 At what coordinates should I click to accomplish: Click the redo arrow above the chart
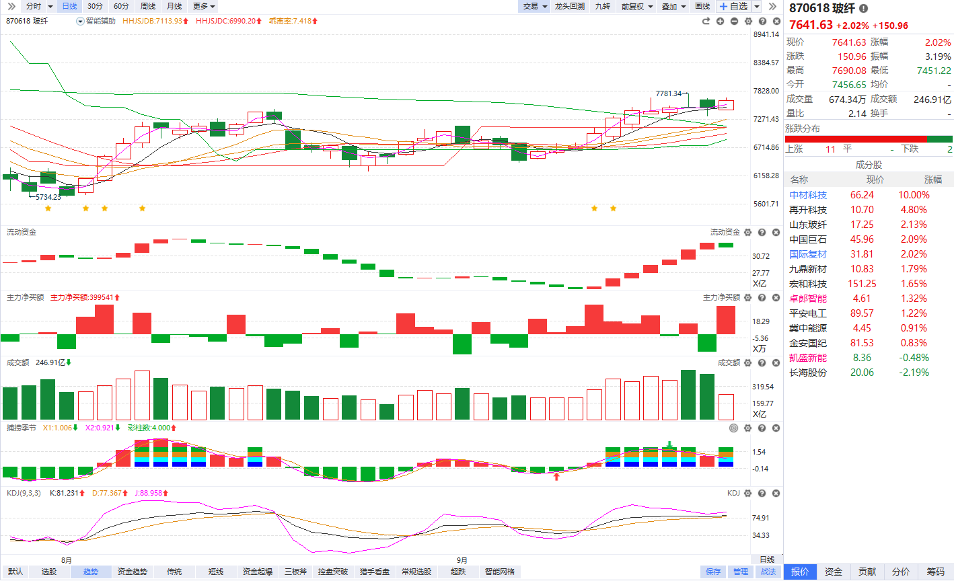706,22
